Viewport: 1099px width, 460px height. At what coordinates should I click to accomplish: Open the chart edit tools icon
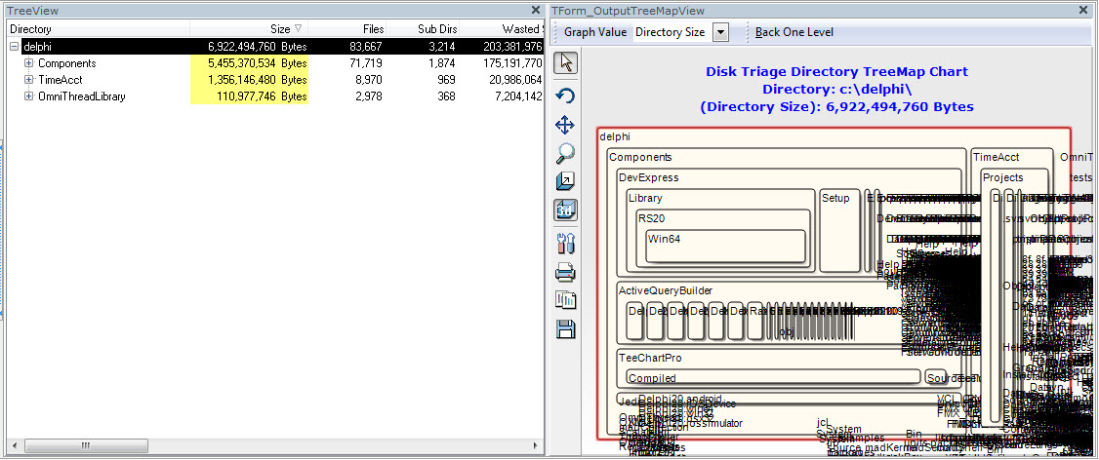click(x=566, y=243)
